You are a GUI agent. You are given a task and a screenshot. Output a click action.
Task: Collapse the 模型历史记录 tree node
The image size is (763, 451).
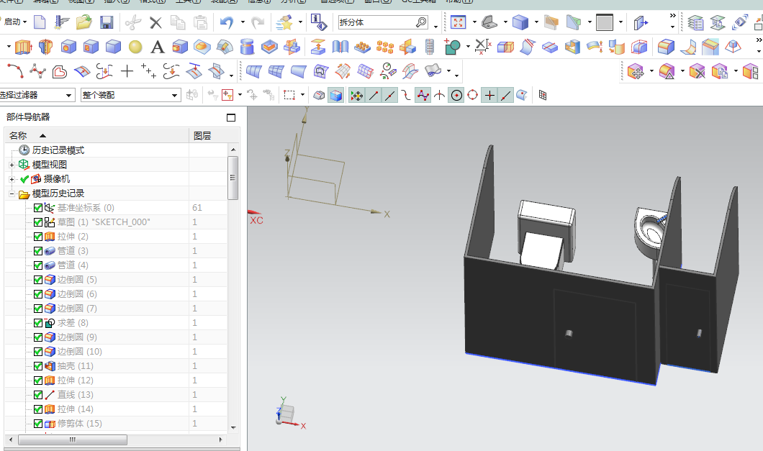point(12,193)
